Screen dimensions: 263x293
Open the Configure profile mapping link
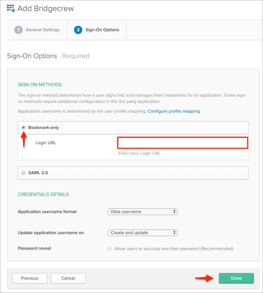click(174, 111)
